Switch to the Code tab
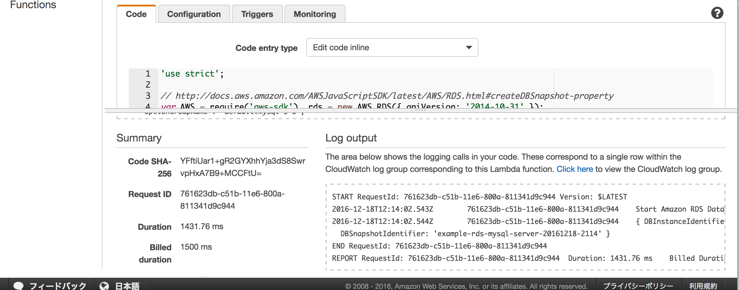This screenshot has width=739, height=290. coord(136,14)
